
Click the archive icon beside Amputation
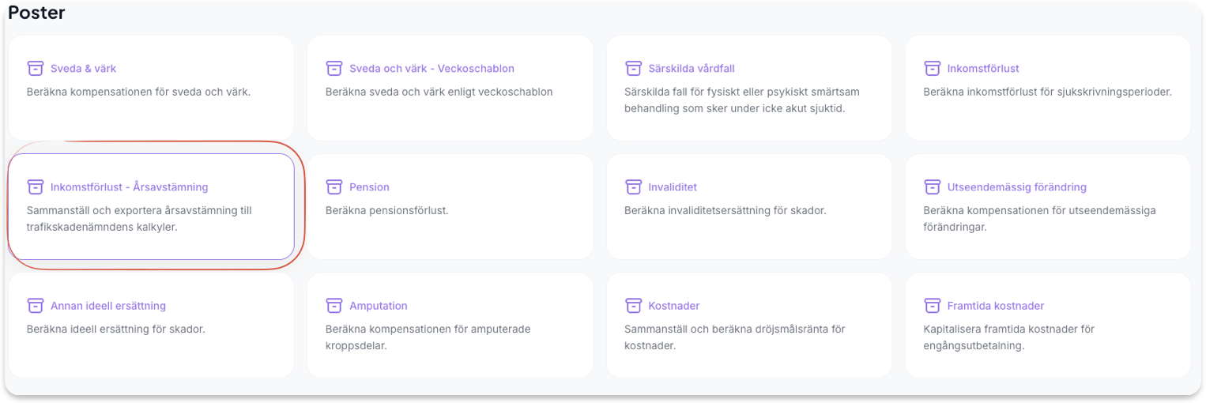pos(334,306)
